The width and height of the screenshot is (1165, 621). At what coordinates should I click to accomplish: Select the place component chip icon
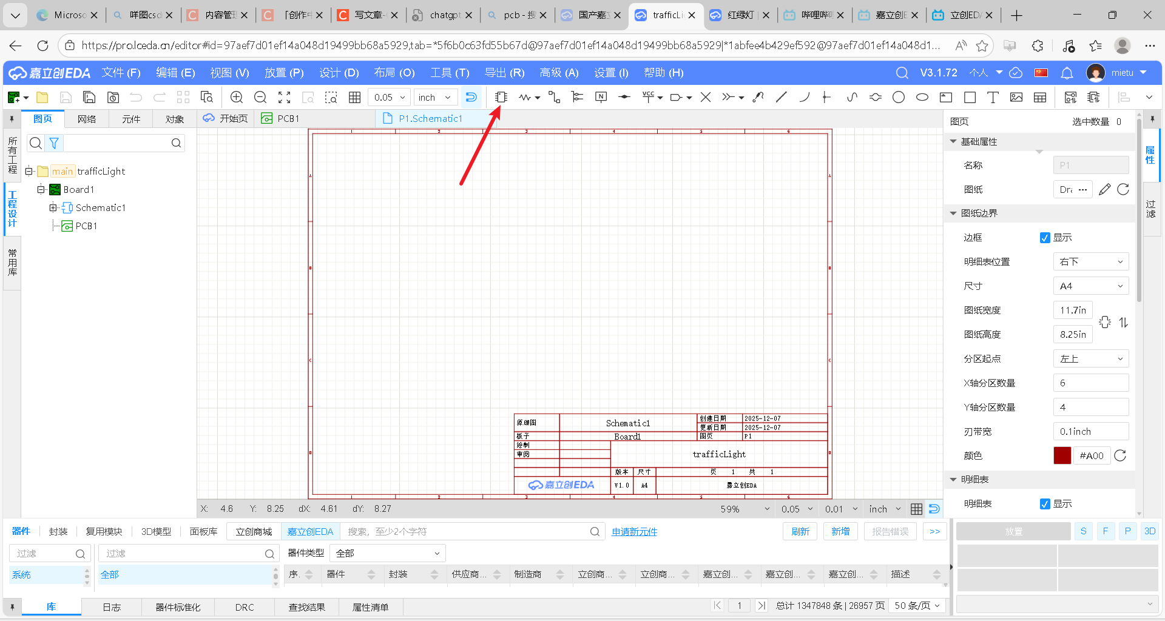pyautogui.click(x=501, y=97)
